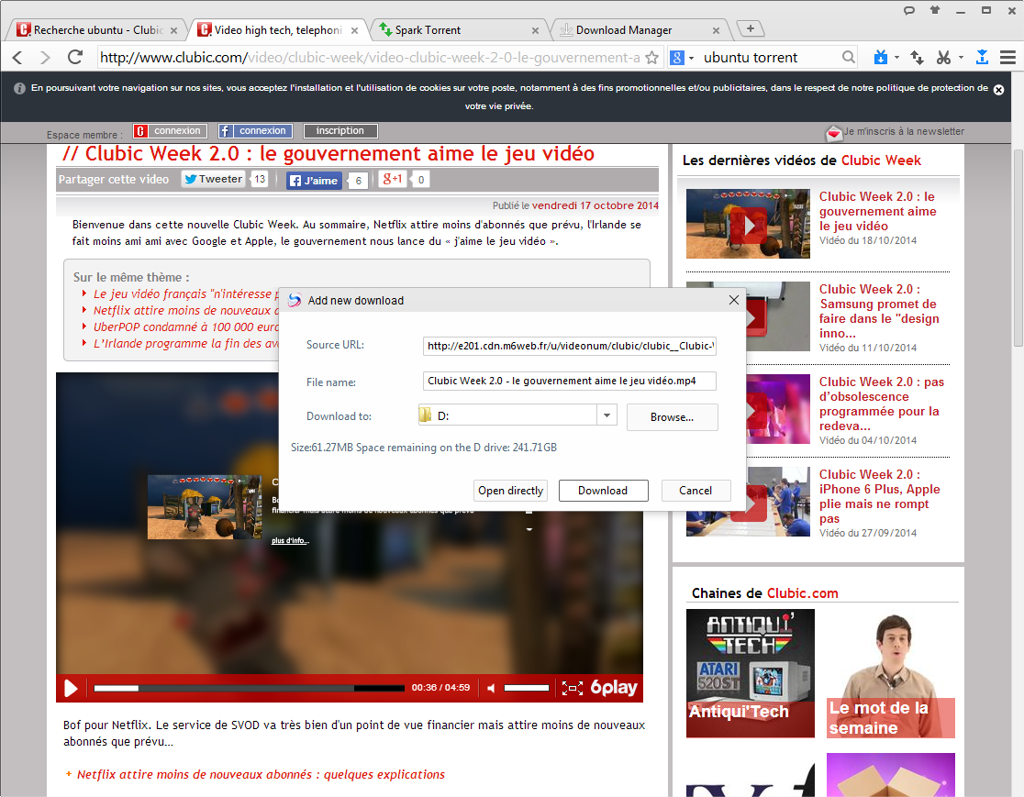Click plus d'info link in video
This screenshot has width=1024, height=797.
coord(290,540)
